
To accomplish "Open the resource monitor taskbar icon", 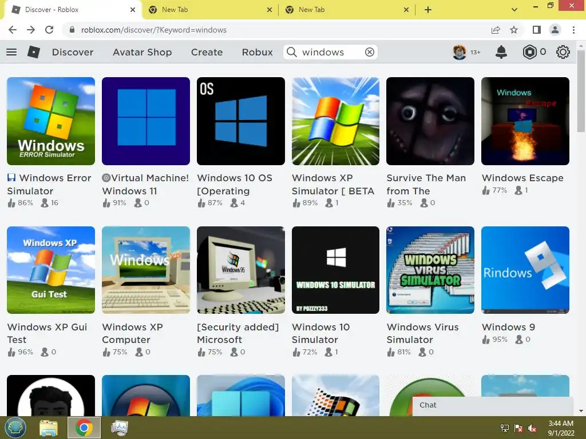I will tap(119, 428).
